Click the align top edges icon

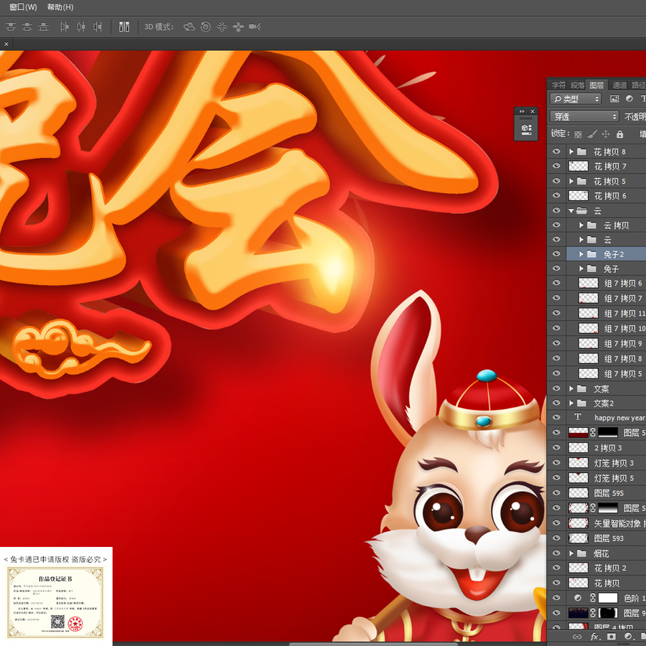coord(11,27)
